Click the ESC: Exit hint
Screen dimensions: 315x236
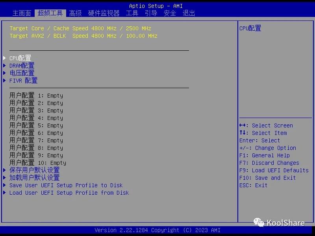coord(253,185)
